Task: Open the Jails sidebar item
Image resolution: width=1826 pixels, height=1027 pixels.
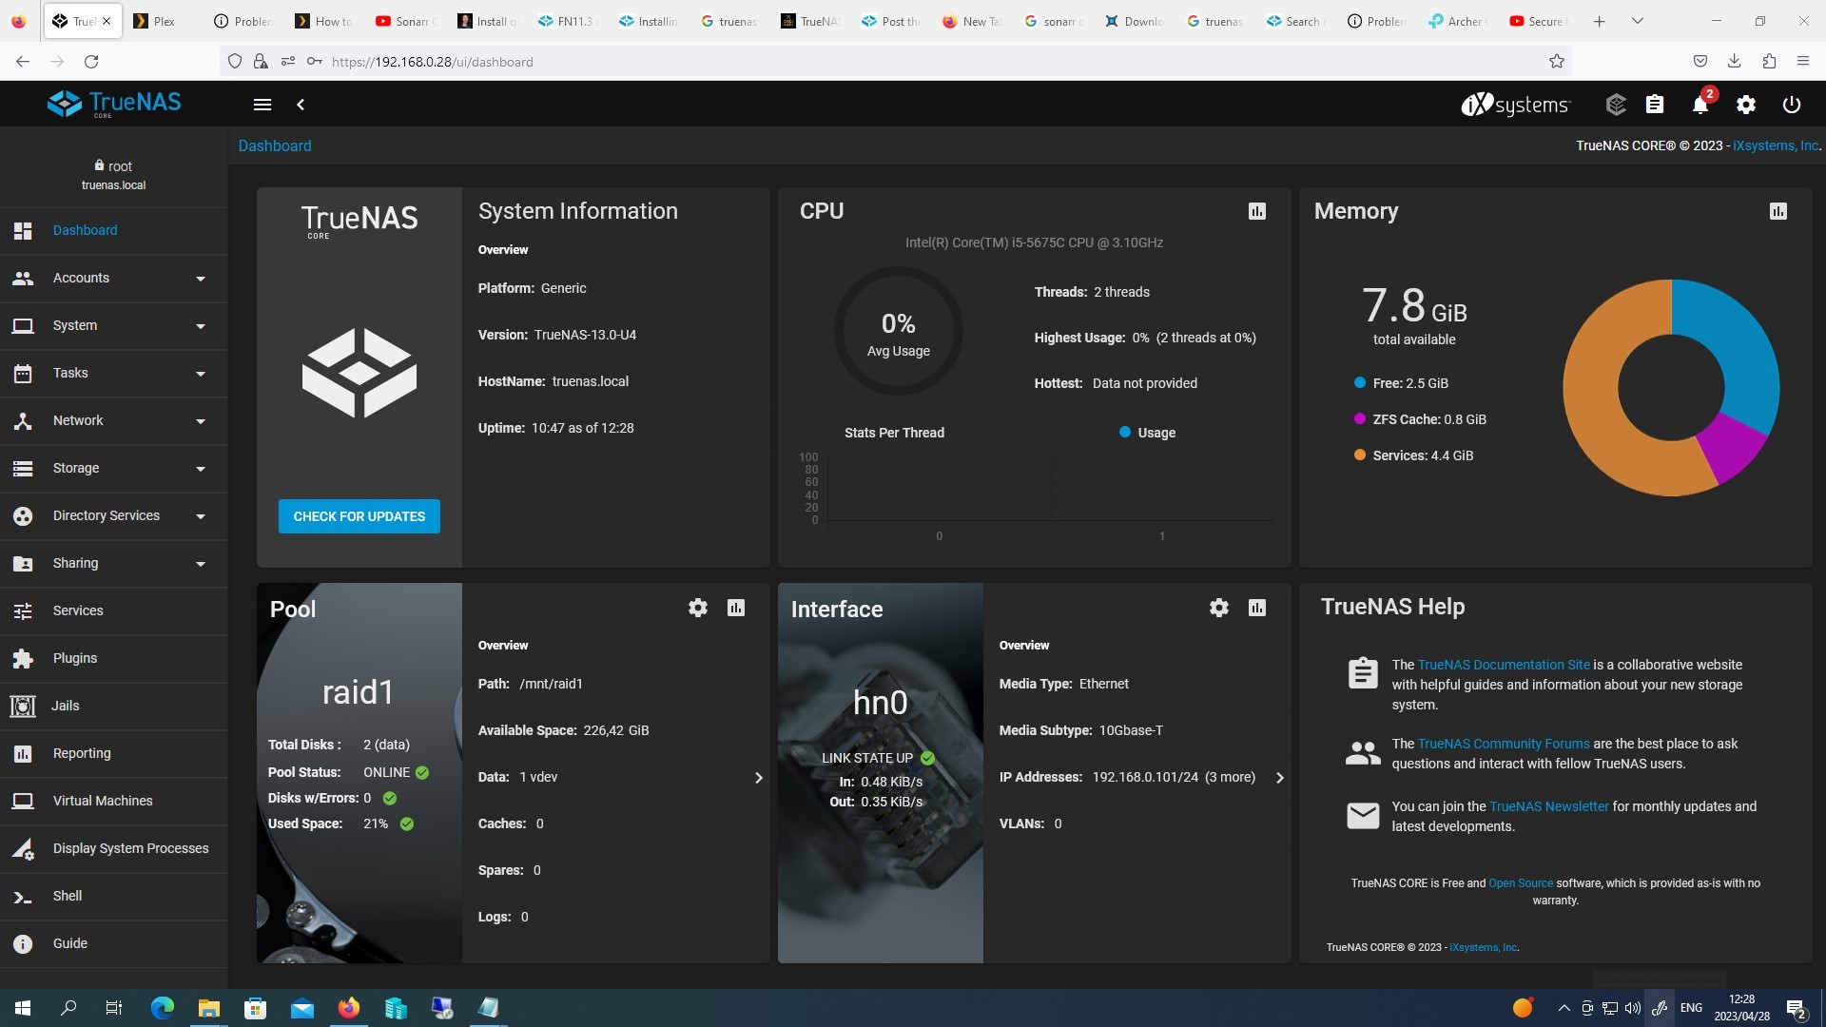Action: coord(114,706)
